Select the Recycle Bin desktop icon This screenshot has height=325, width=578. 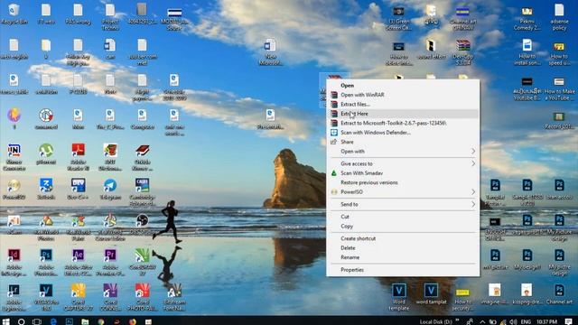(14, 14)
